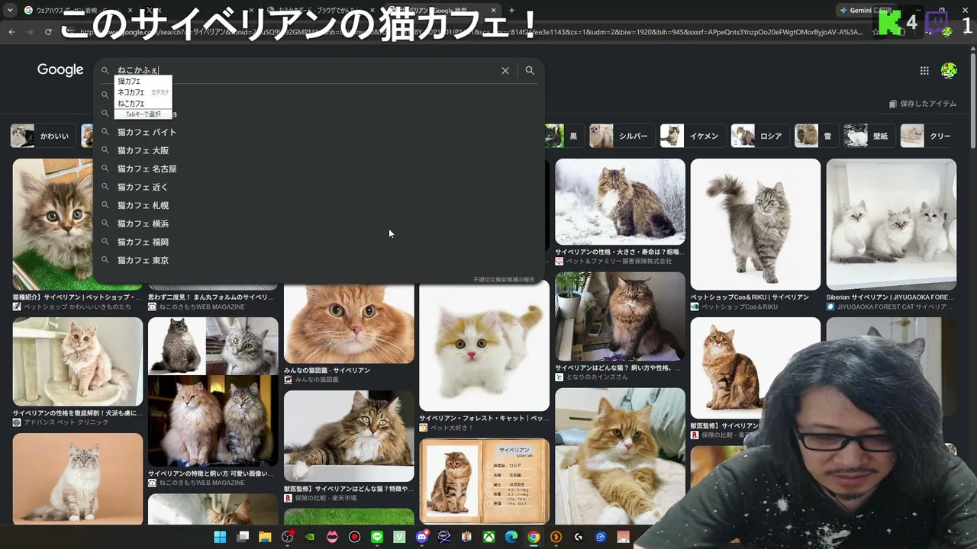
Task: Filter images by シルバー chip
Action: pos(622,136)
